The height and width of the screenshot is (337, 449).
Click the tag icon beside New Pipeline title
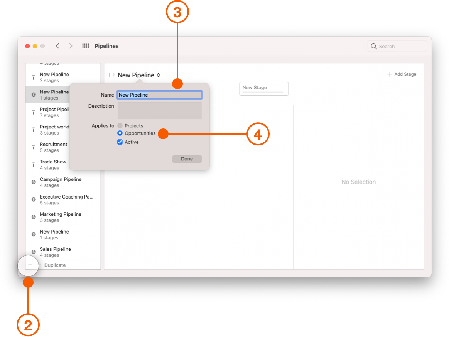click(112, 75)
